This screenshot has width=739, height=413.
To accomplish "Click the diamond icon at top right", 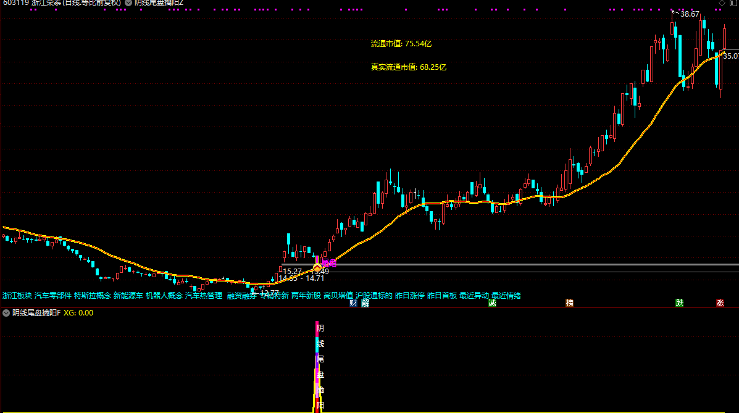I will point(721,3).
